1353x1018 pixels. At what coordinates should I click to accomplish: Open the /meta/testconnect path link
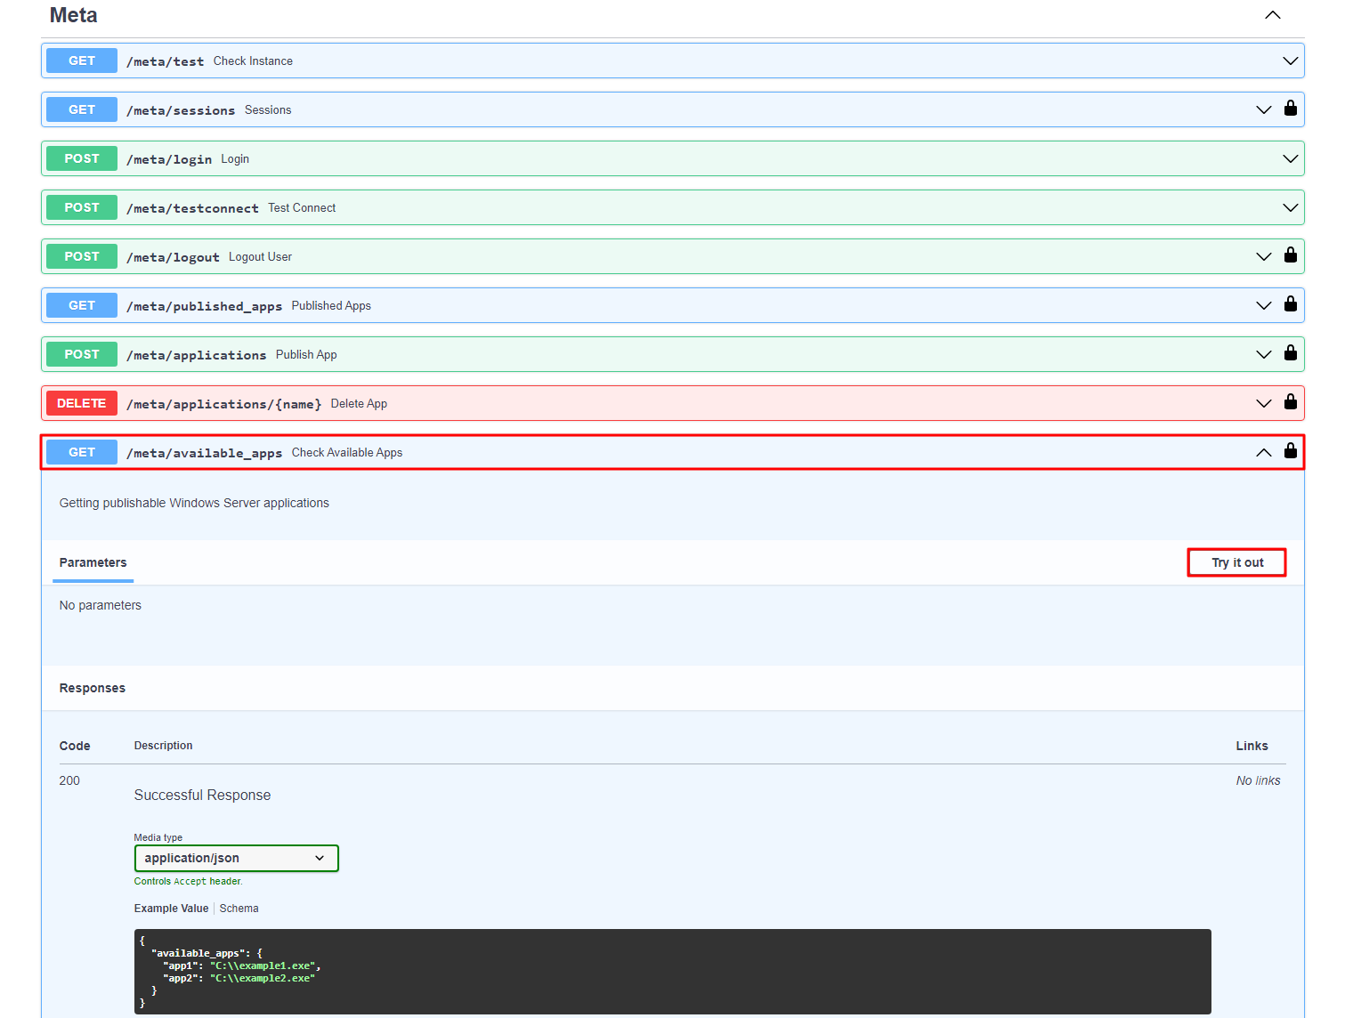192,208
